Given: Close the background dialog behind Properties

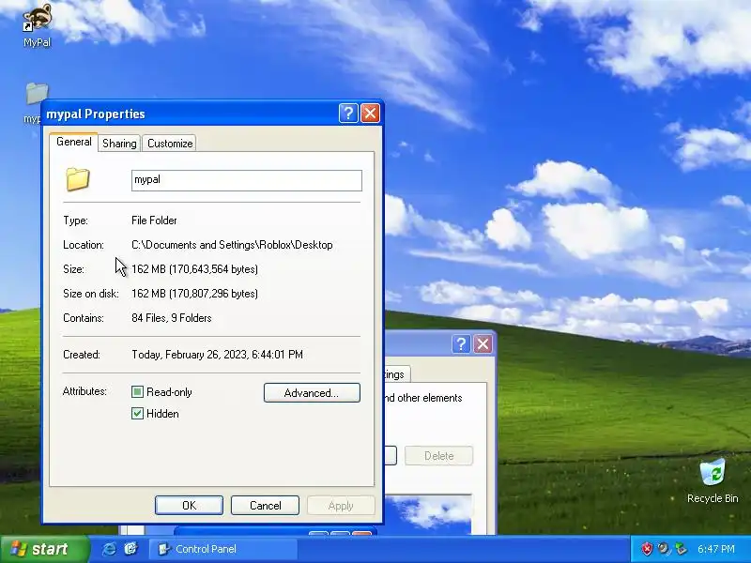Looking at the screenshot, I should pos(483,344).
